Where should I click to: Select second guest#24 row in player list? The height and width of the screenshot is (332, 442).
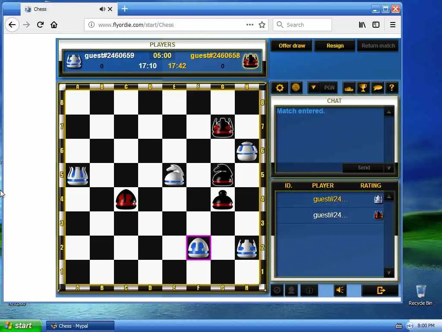pyautogui.click(x=330, y=215)
